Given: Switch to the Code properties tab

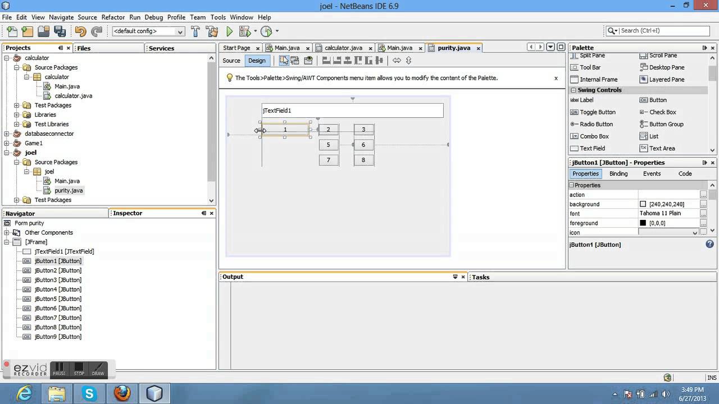Looking at the screenshot, I should pos(685,174).
